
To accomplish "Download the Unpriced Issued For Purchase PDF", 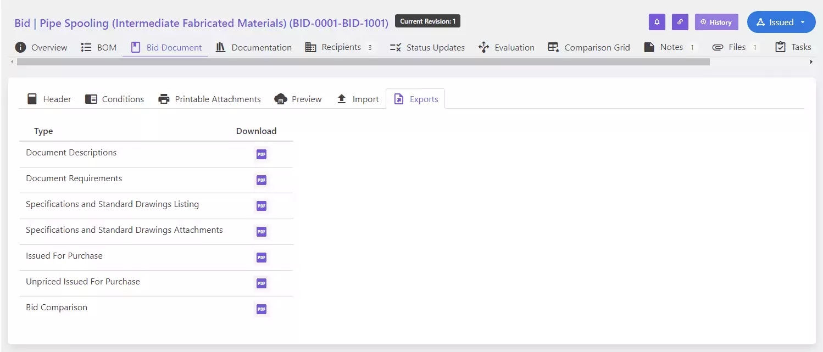I will pyautogui.click(x=262, y=283).
